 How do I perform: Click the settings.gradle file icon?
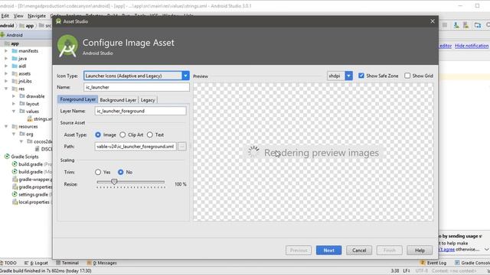[15, 194]
